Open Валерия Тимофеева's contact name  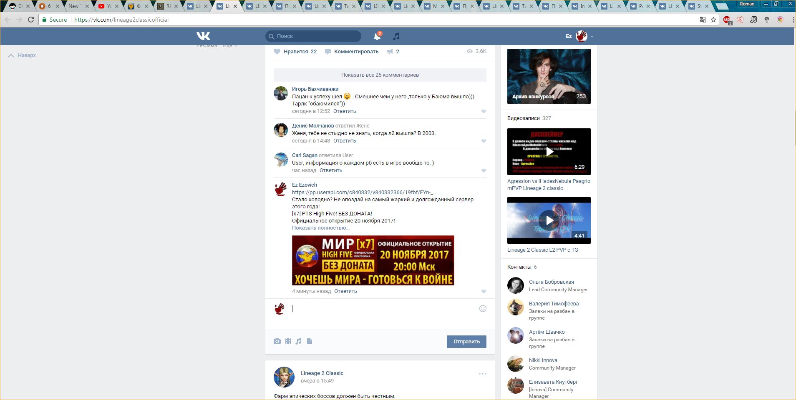[554, 304]
